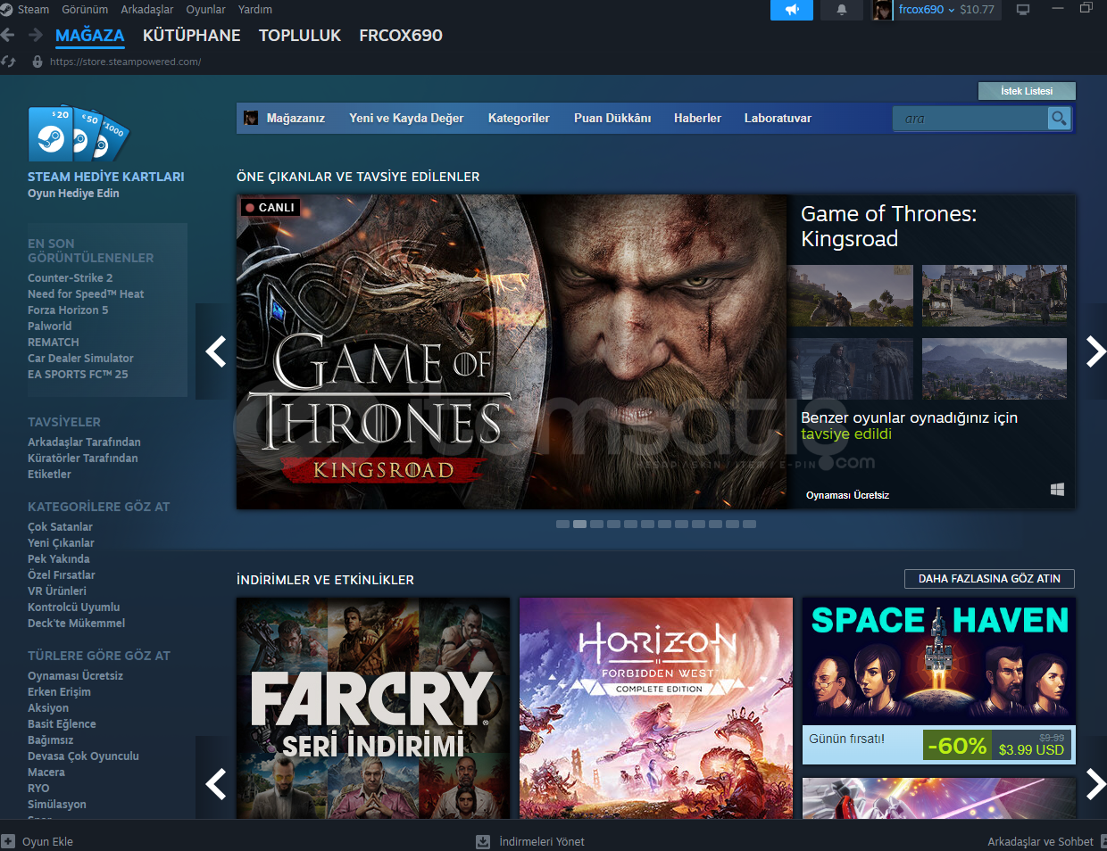
Task: Open friends chat icon at bottom right
Action: click(x=1103, y=841)
